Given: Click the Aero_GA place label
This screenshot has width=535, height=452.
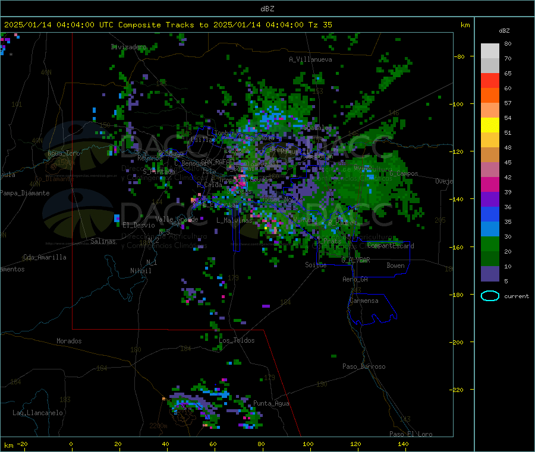Looking at the screenshot, I should (355, 279).
